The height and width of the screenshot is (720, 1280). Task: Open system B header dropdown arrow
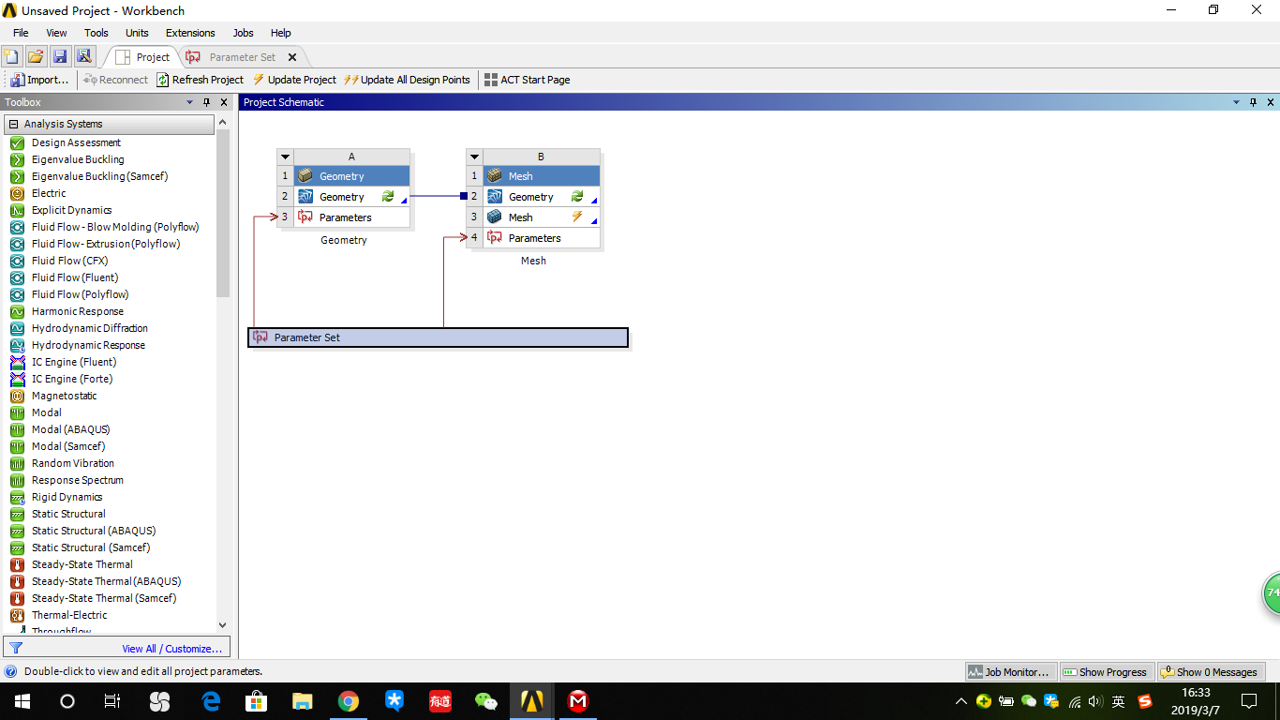[x=475, y=157]
